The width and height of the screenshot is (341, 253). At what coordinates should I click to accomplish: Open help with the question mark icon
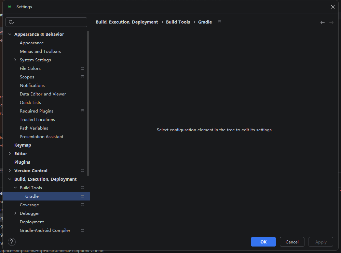click(x=12, y=242)
